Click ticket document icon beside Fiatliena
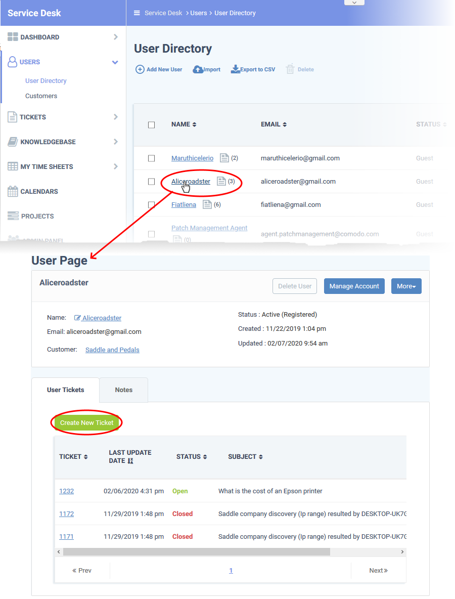 click(207, 205)
